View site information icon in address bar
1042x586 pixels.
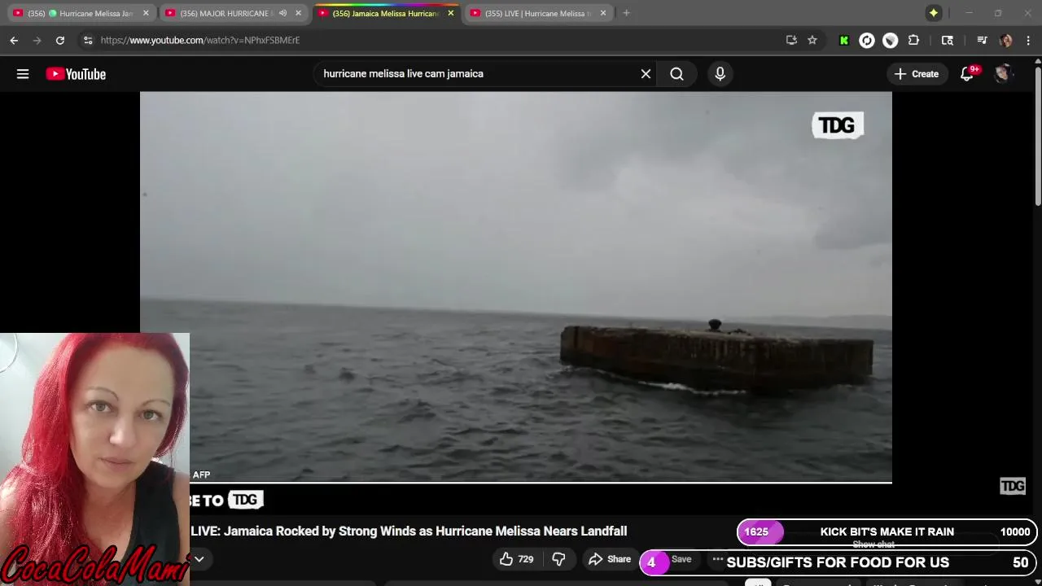pyautogui.click(x=88, y=40)
